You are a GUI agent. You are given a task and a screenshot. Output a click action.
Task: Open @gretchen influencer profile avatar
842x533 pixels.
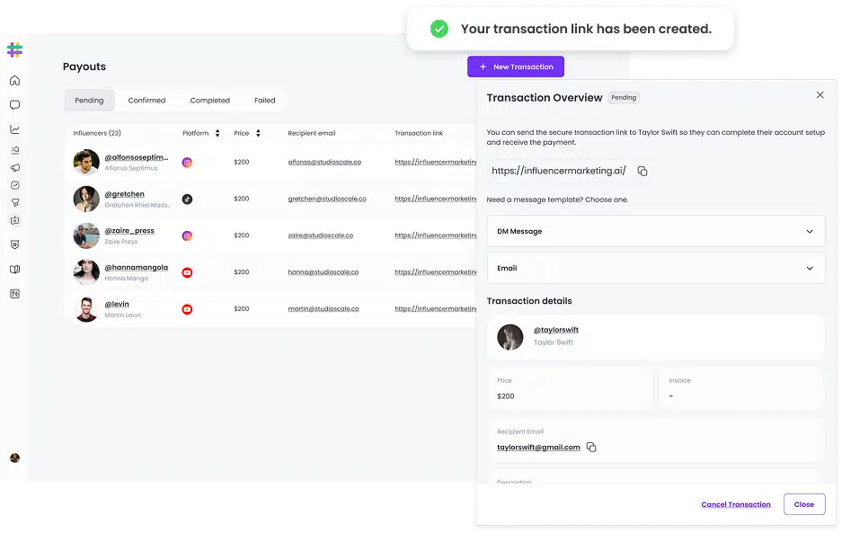tap(86, 199)
